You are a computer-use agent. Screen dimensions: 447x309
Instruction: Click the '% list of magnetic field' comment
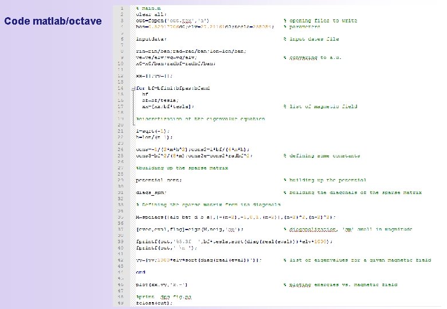(320, 106)
